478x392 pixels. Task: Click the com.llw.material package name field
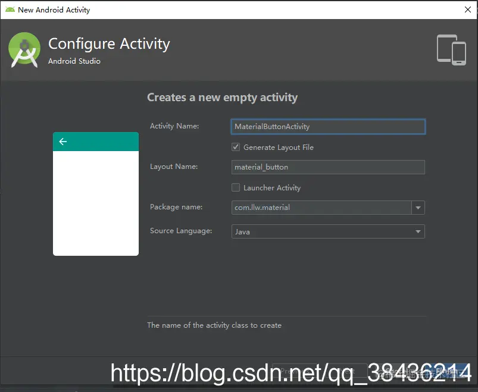(x=321, y=208)
